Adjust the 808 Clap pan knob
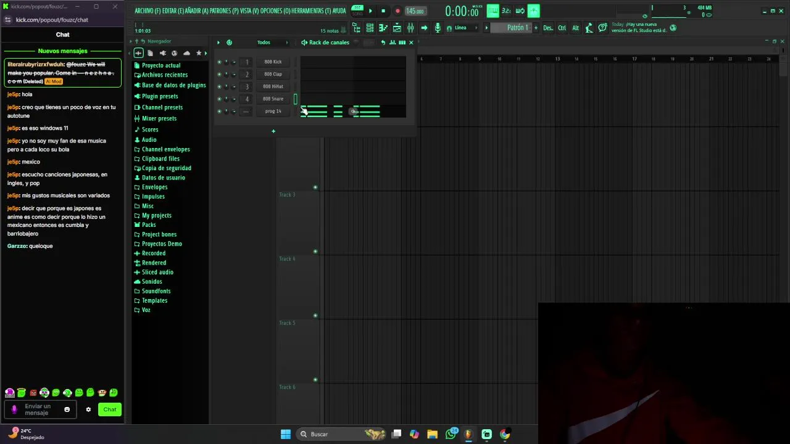Viewport: 790px width, 444px height. click(x=227, y=74)
